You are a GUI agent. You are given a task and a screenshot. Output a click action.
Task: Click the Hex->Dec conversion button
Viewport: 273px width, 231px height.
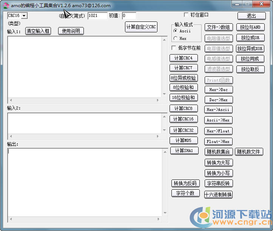point(219,90)
